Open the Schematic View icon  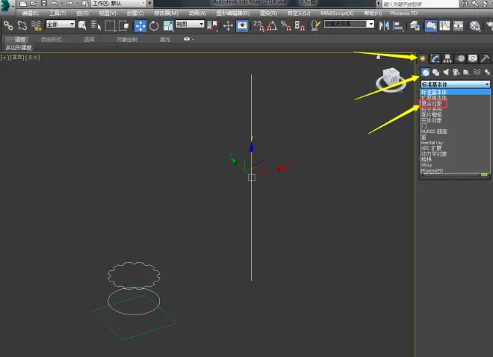pos(458,25)
